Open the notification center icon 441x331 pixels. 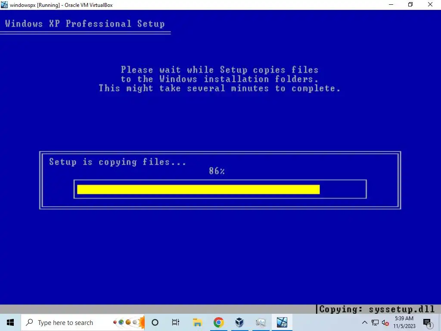click(x=427, y=323)
